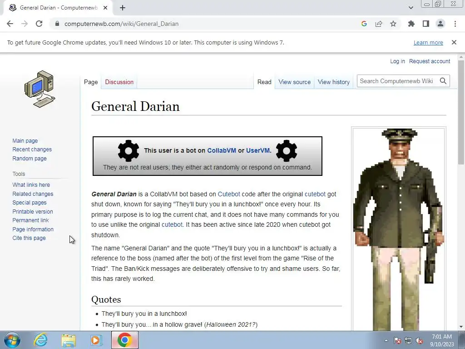Screen dimensions: 465x349
Task: Reload the page with the refresh icon
Action: coord(39,24)
